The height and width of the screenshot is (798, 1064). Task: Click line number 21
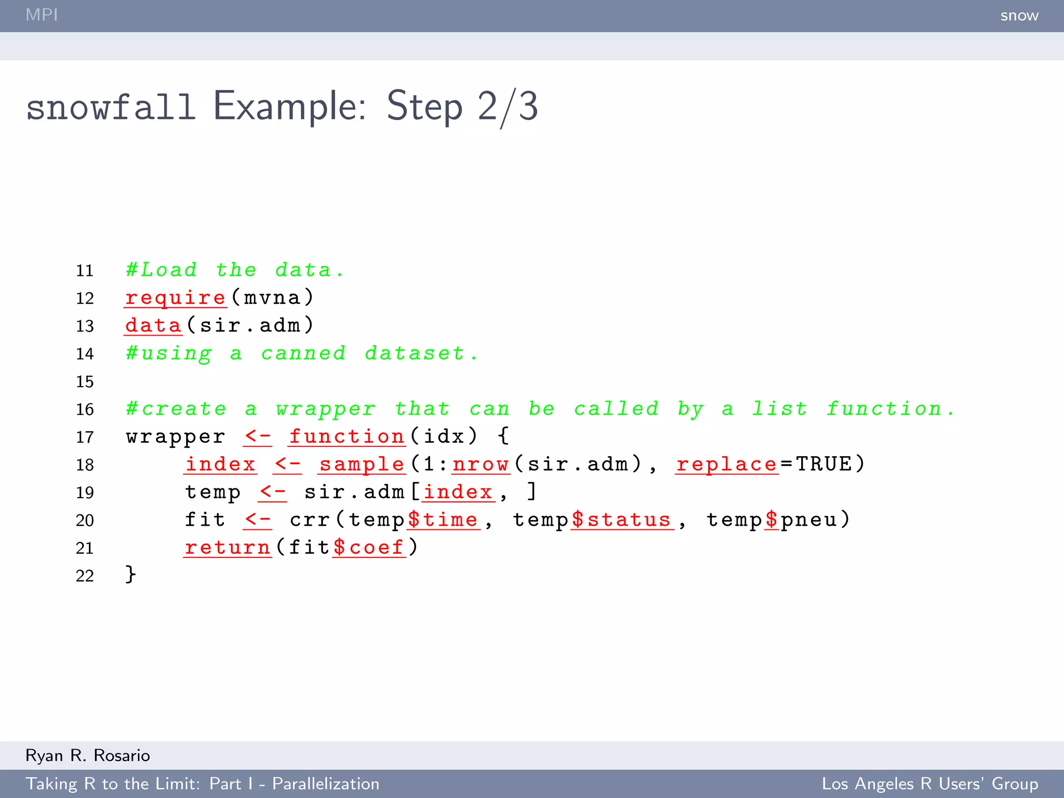coord(85,548)
